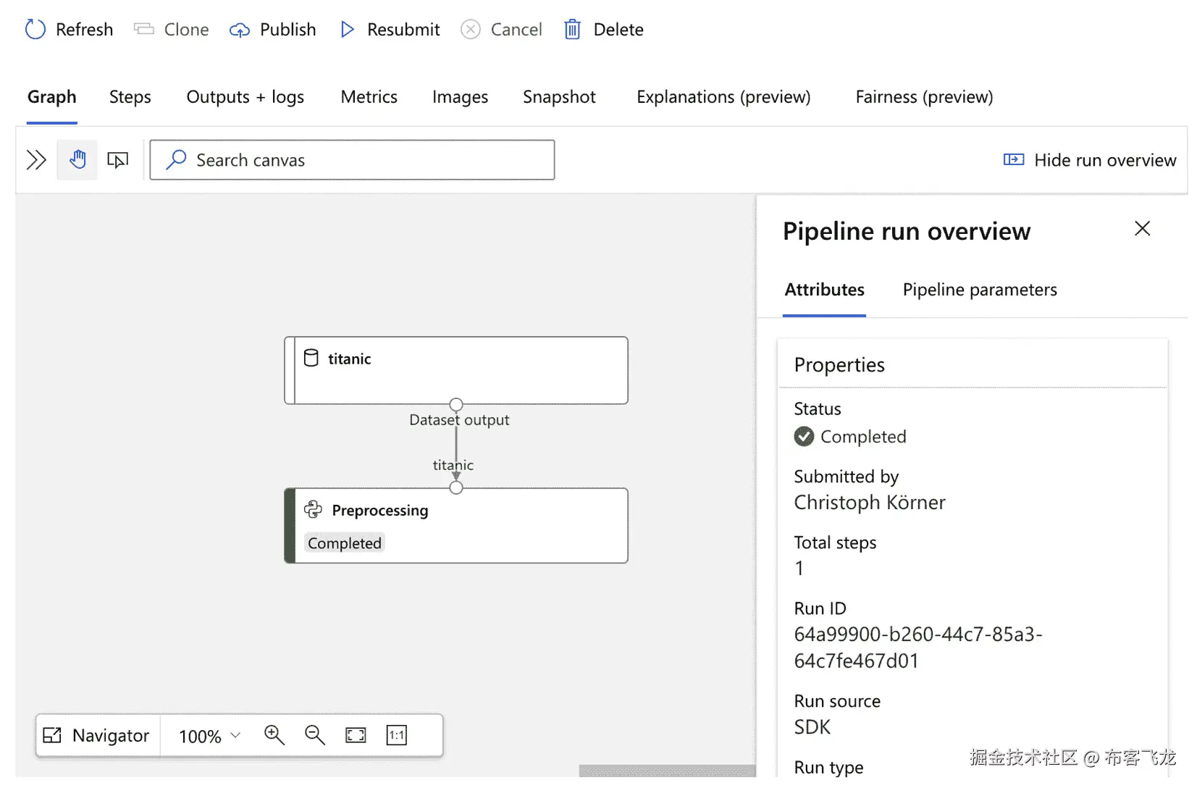Select the hand pan tool

[x=77, y=160]
